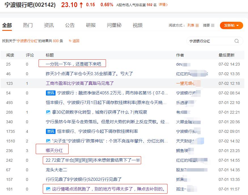Screen dimensions: 248x195
Task: Click comment count 4 on 1735-read post
Action: (x=27, y=131)
